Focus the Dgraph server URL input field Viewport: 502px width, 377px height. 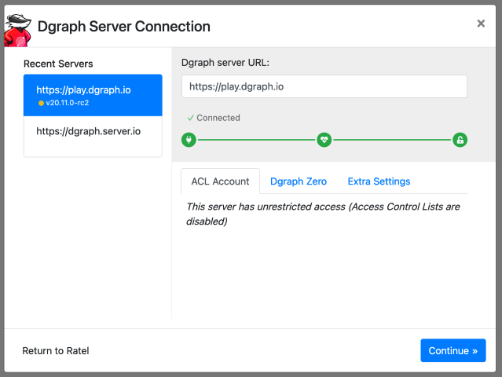tap(324, 86)
